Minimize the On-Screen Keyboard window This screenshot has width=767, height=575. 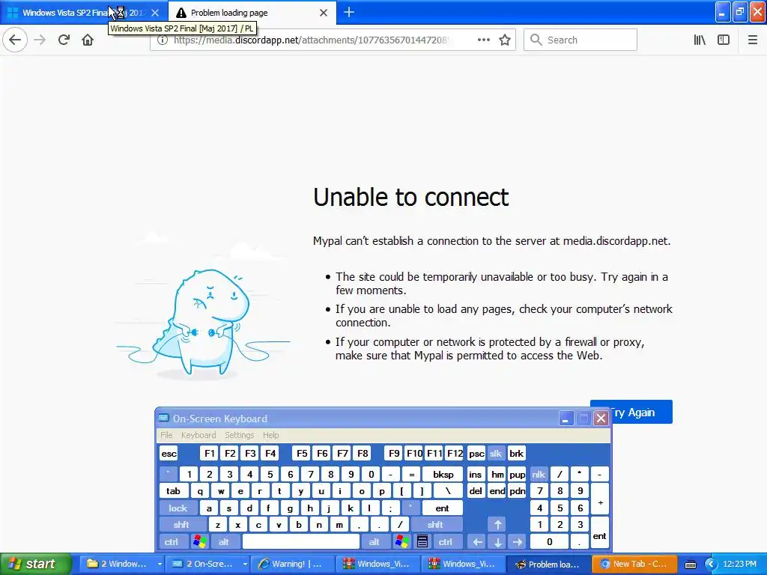pyautogui.click(x=566, y=419)
